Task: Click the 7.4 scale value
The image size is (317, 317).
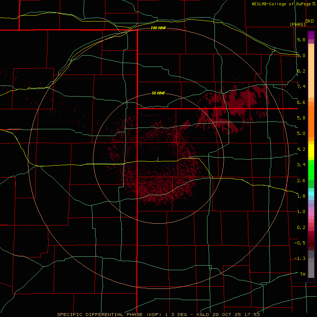Action: [301, 87]
